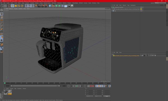Viewport: 168px width, 101px height.
Task: Click the Apply button in Coordinates panel
Action: point(107,96)
